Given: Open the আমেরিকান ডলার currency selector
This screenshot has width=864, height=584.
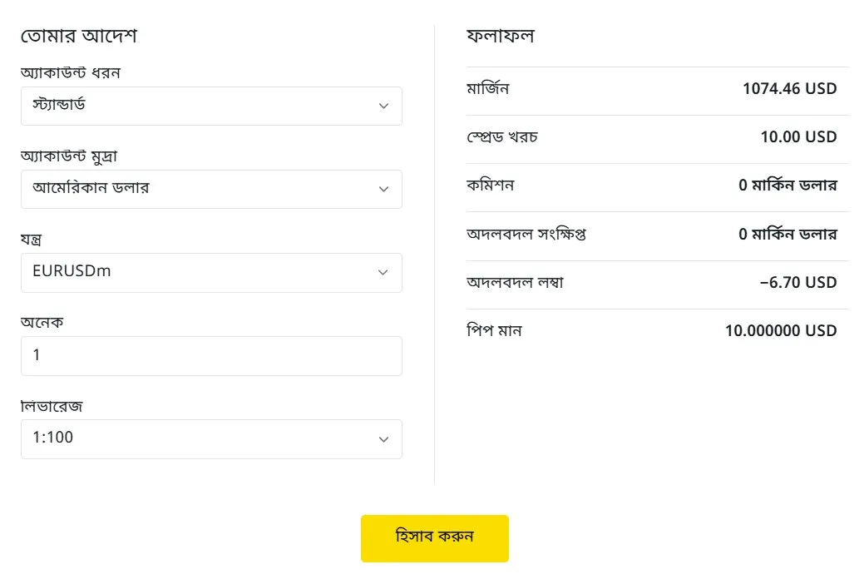Looking at the screenshot, I should point(211,189).
